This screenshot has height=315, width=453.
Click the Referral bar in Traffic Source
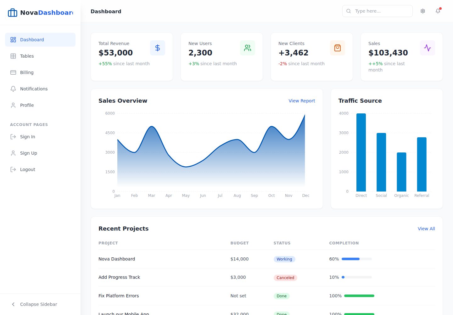pos(422,164)
